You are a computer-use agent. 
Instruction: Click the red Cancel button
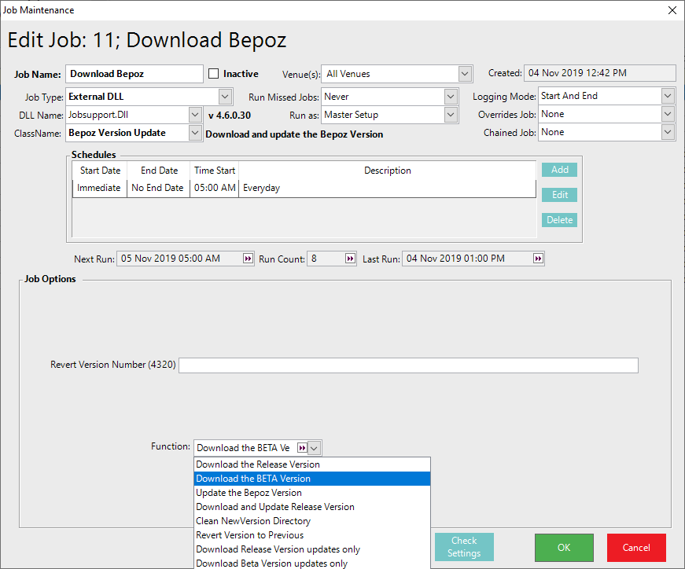pyautogui.click(x=636, y=548)
